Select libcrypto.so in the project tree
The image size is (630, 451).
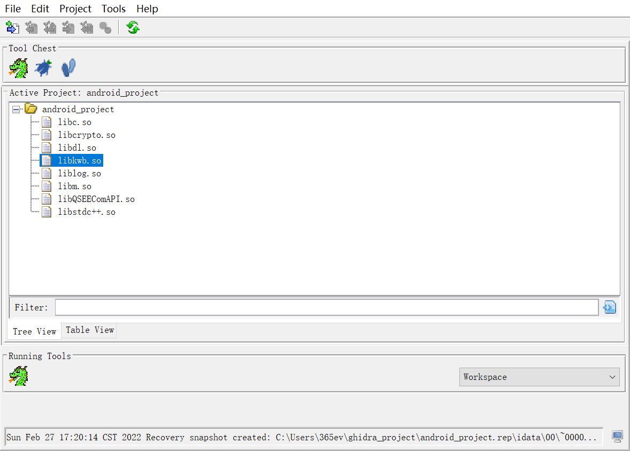point(87,135)
